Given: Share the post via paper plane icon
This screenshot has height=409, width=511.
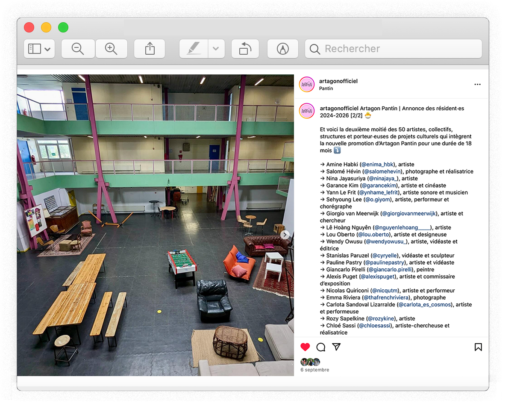Looking at the screenshot, I should pos(336,347).
